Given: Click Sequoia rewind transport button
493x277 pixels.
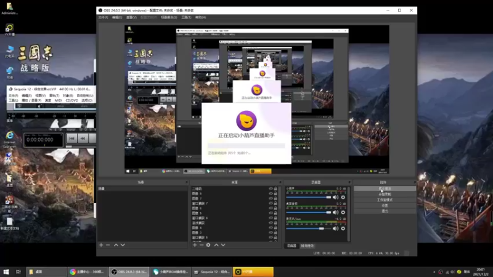Looking at the screenshot, I should pyautogui.click(x=83, y=138).
